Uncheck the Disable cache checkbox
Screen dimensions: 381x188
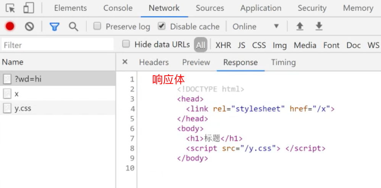pyautogui.click(x=161, y=26)
